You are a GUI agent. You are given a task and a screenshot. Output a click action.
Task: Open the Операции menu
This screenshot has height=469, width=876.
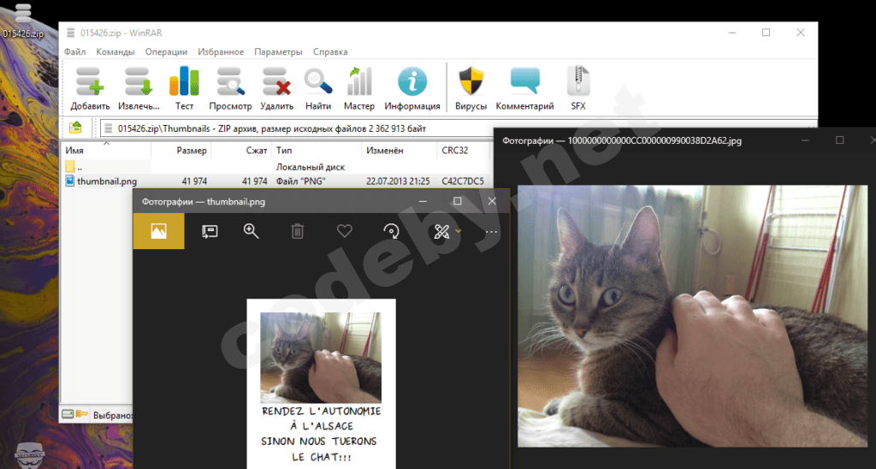tap(166, 51)
